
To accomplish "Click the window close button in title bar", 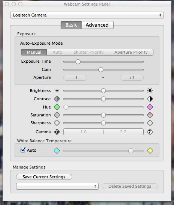I will 7,4.
